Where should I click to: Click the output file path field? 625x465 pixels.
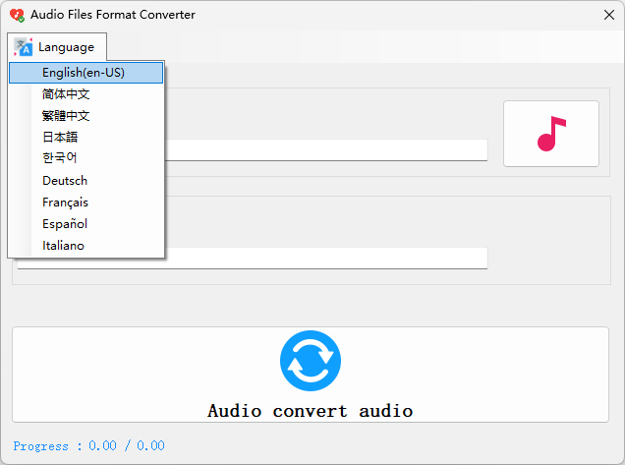(x=326, y=258)
